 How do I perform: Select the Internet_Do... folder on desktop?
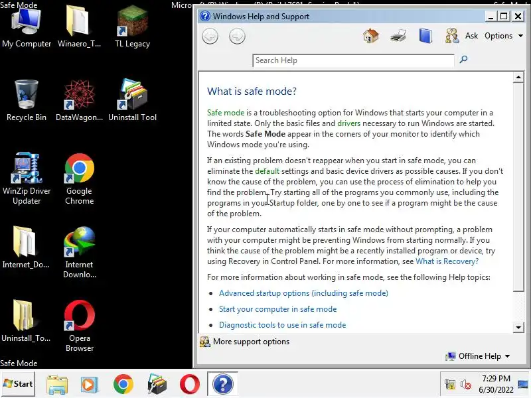[26, 247]
